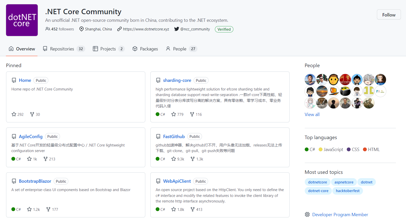Open the dark silhouette member avatar
Screen dimensions: 406x222
coord(334,103)
